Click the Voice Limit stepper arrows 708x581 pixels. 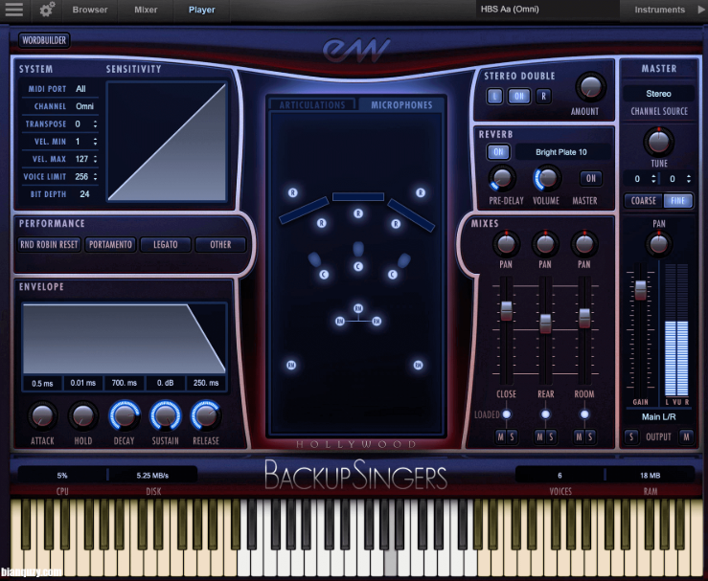pos(95,176)
